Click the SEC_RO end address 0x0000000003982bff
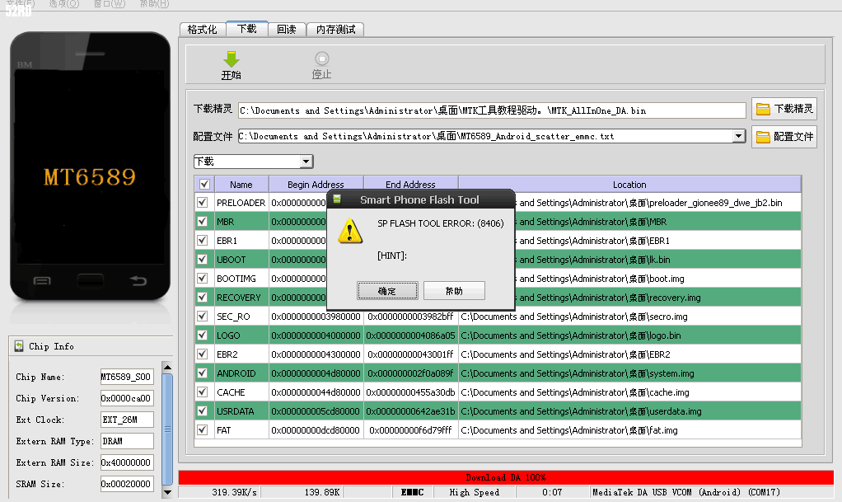Image resolution: width=842 pixels, height=502 pixels. [x=411, y=317]
